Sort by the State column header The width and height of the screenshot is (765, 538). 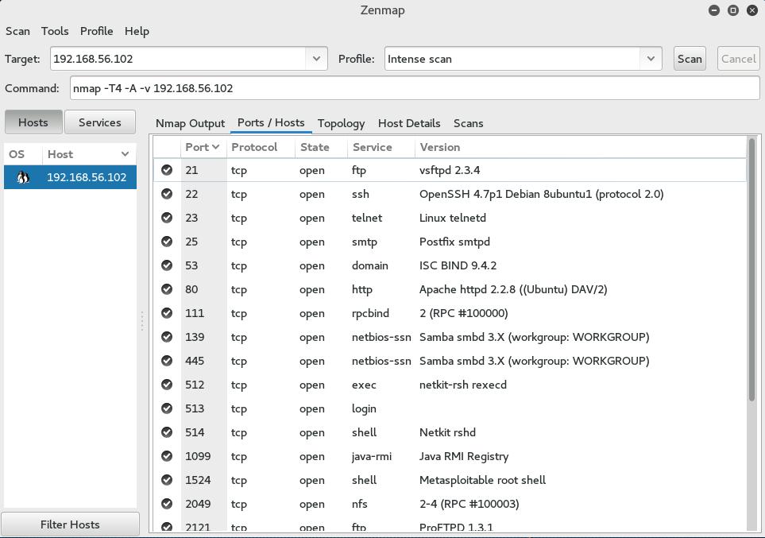(x=321, y=147)
